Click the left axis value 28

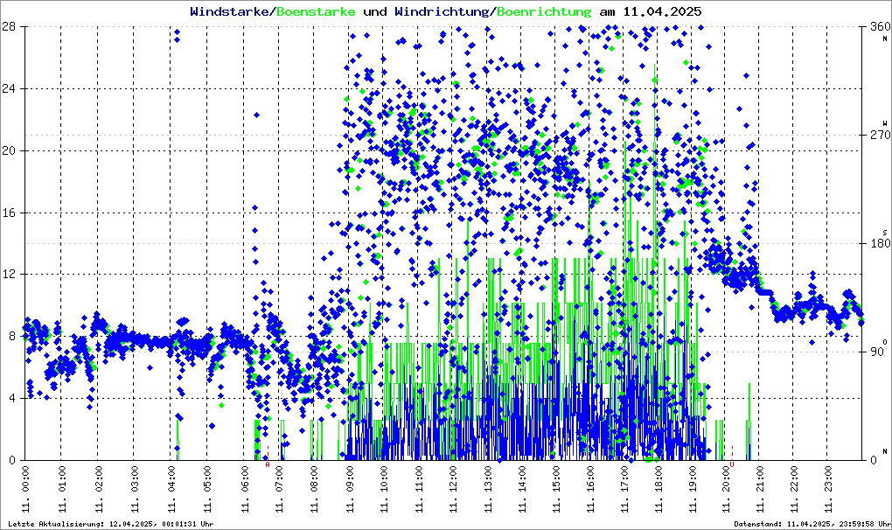pyautogui.click(x=9, y=27)
